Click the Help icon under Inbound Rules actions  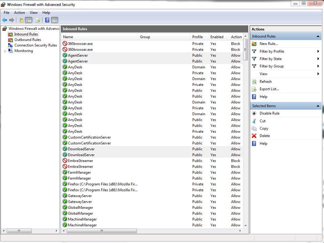[x=254, y=97]
